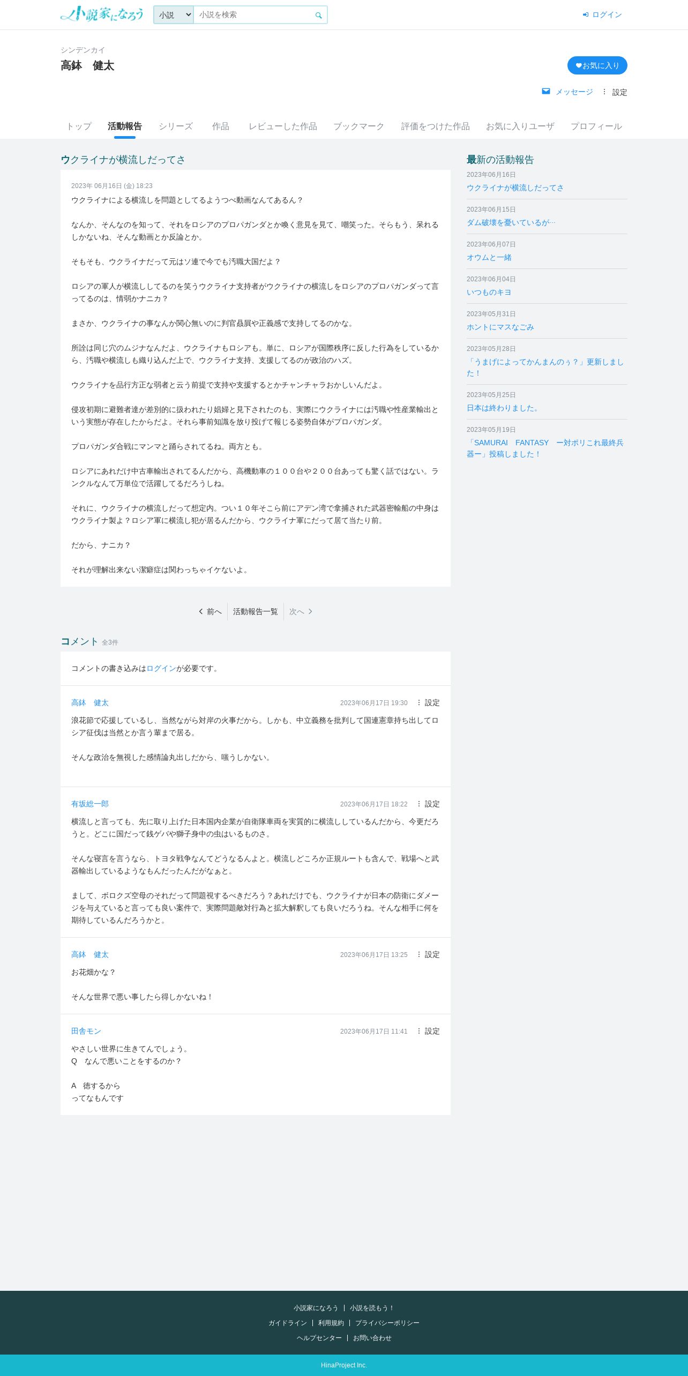Click timestamp 2023年06月17日 18:22
Viewport: 688px width, 1376px height.
(374, 804)
